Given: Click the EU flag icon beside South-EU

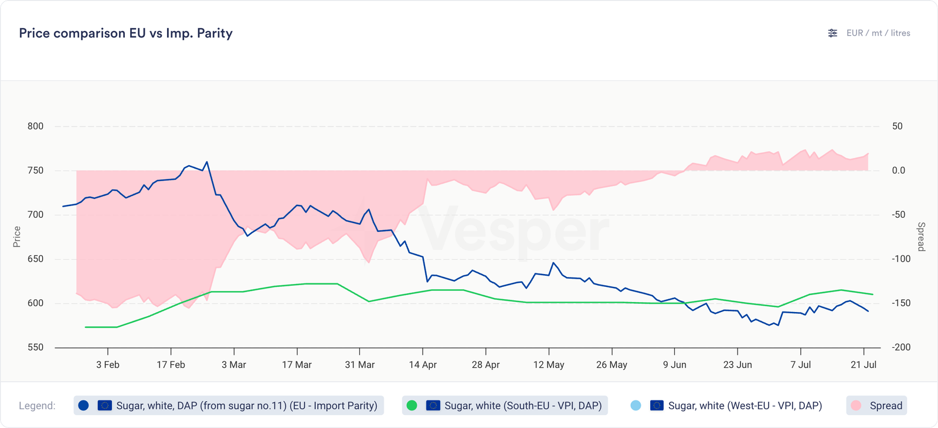Looking at the screenshot, I should (x=433, y=406).
